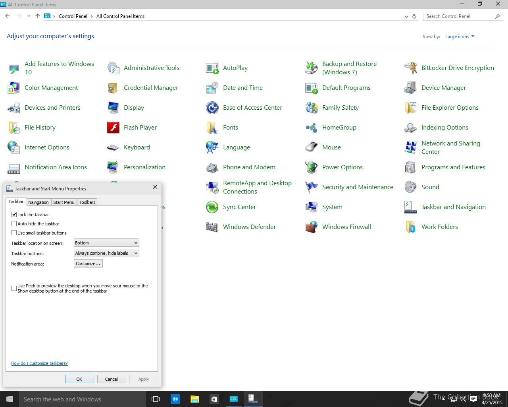This screenshot has height=407, width=508.
Task: Open Ease of Access Center icon
Action: pyautogui.click(x=212, y=108)
